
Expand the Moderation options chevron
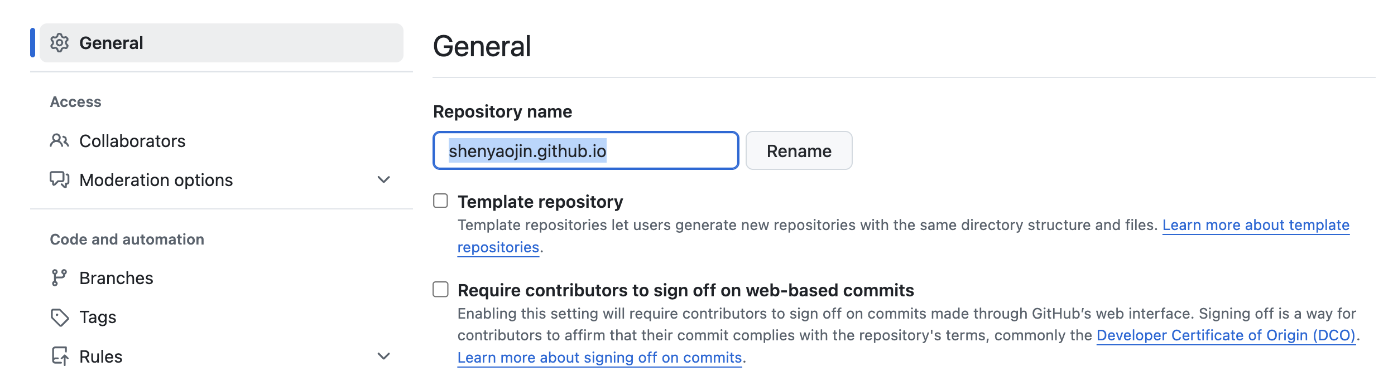point(383,180)
